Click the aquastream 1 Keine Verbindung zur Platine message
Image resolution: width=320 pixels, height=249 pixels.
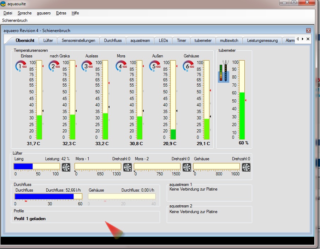coord(193,189)
